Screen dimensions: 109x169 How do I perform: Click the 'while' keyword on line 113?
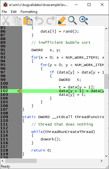37,132
